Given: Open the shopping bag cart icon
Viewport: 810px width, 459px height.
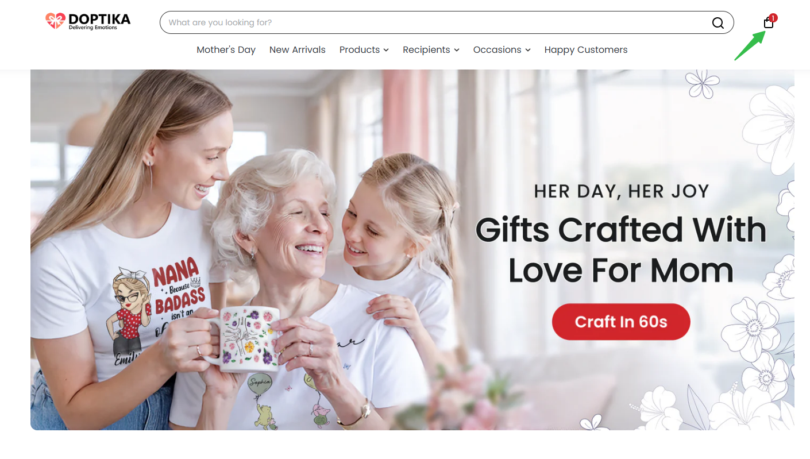Looking at the screenshot, I should [769, 22].
